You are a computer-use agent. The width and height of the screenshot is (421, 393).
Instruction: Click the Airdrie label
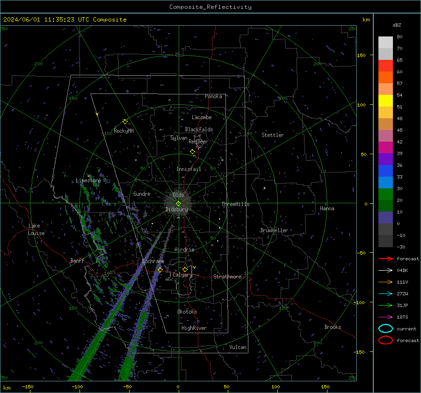tap(184, 250)
